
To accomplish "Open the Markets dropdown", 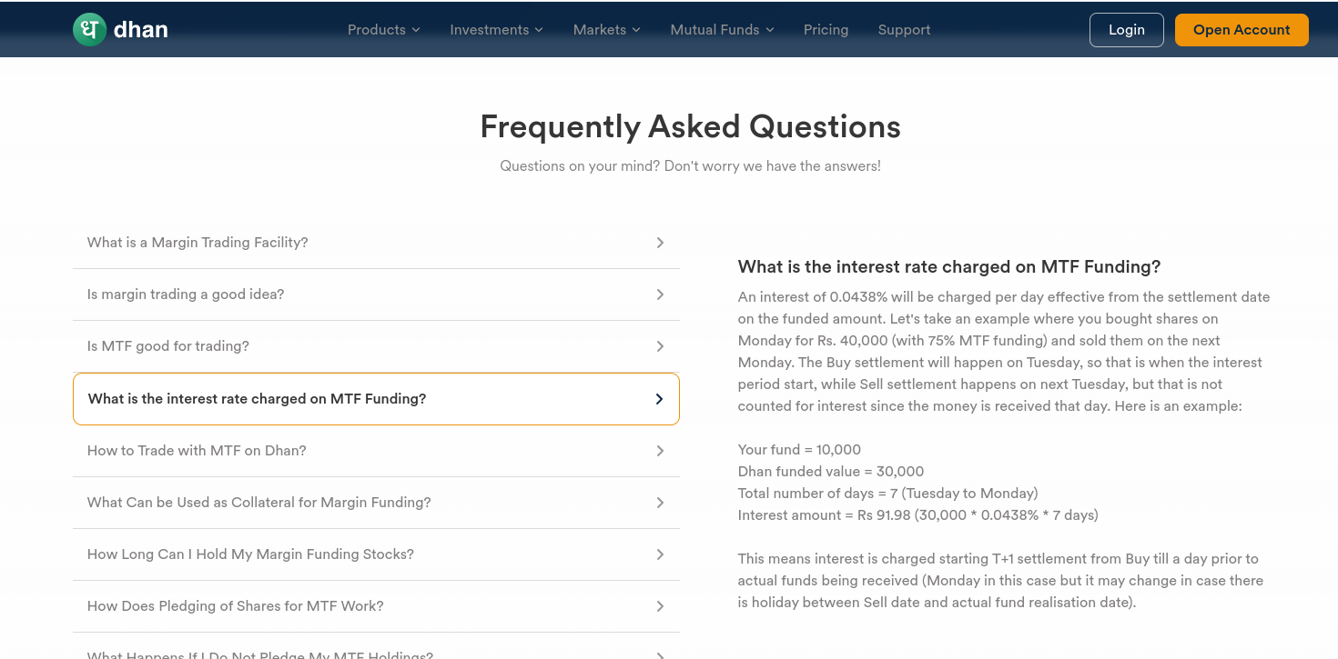I will (606, 30).
